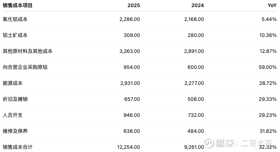
Task: Click the 向合营企业采购原铝 row label
Action: (25, 67)
